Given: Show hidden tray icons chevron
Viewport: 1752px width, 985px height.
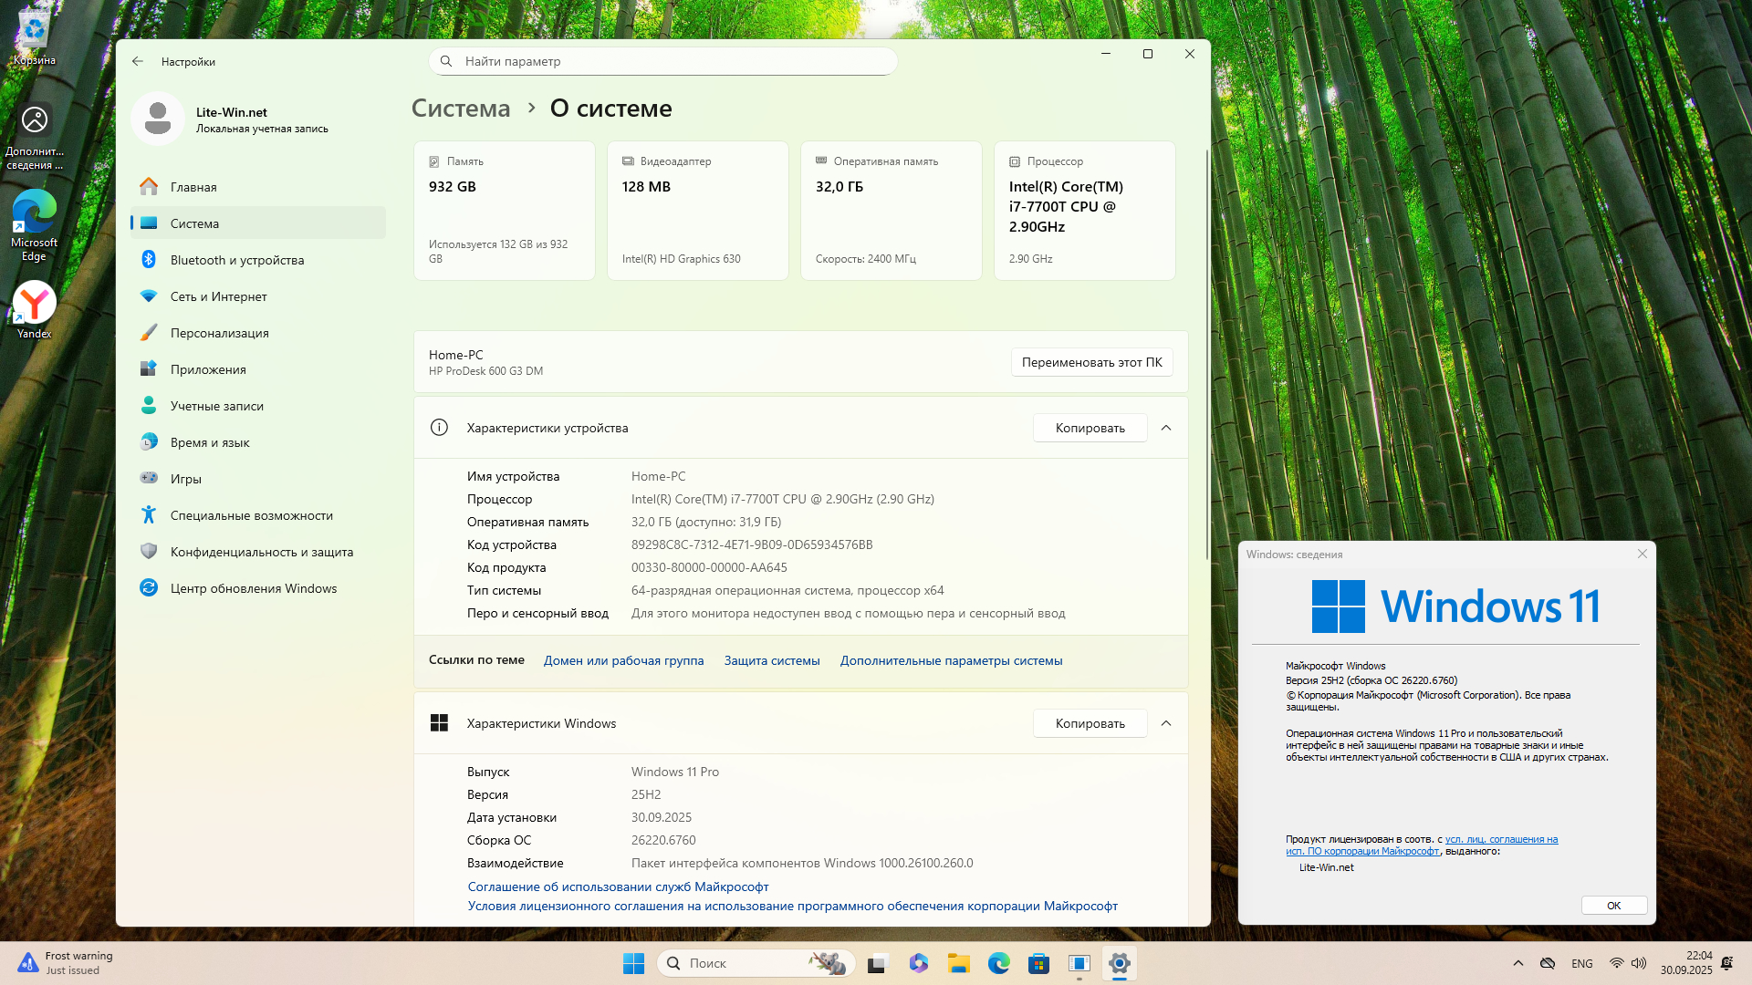Looking at the screenshot, I should point(1517,963).
